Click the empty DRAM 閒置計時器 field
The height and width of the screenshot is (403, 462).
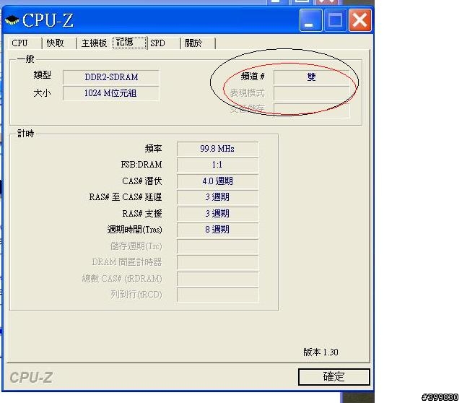pos(217,262)
